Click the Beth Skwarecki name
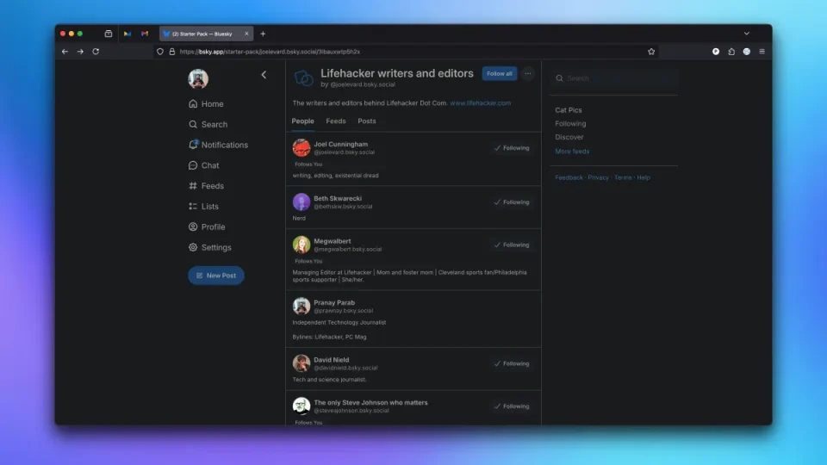The width and height of the screenshot is (827, 465). coord(338,199)
